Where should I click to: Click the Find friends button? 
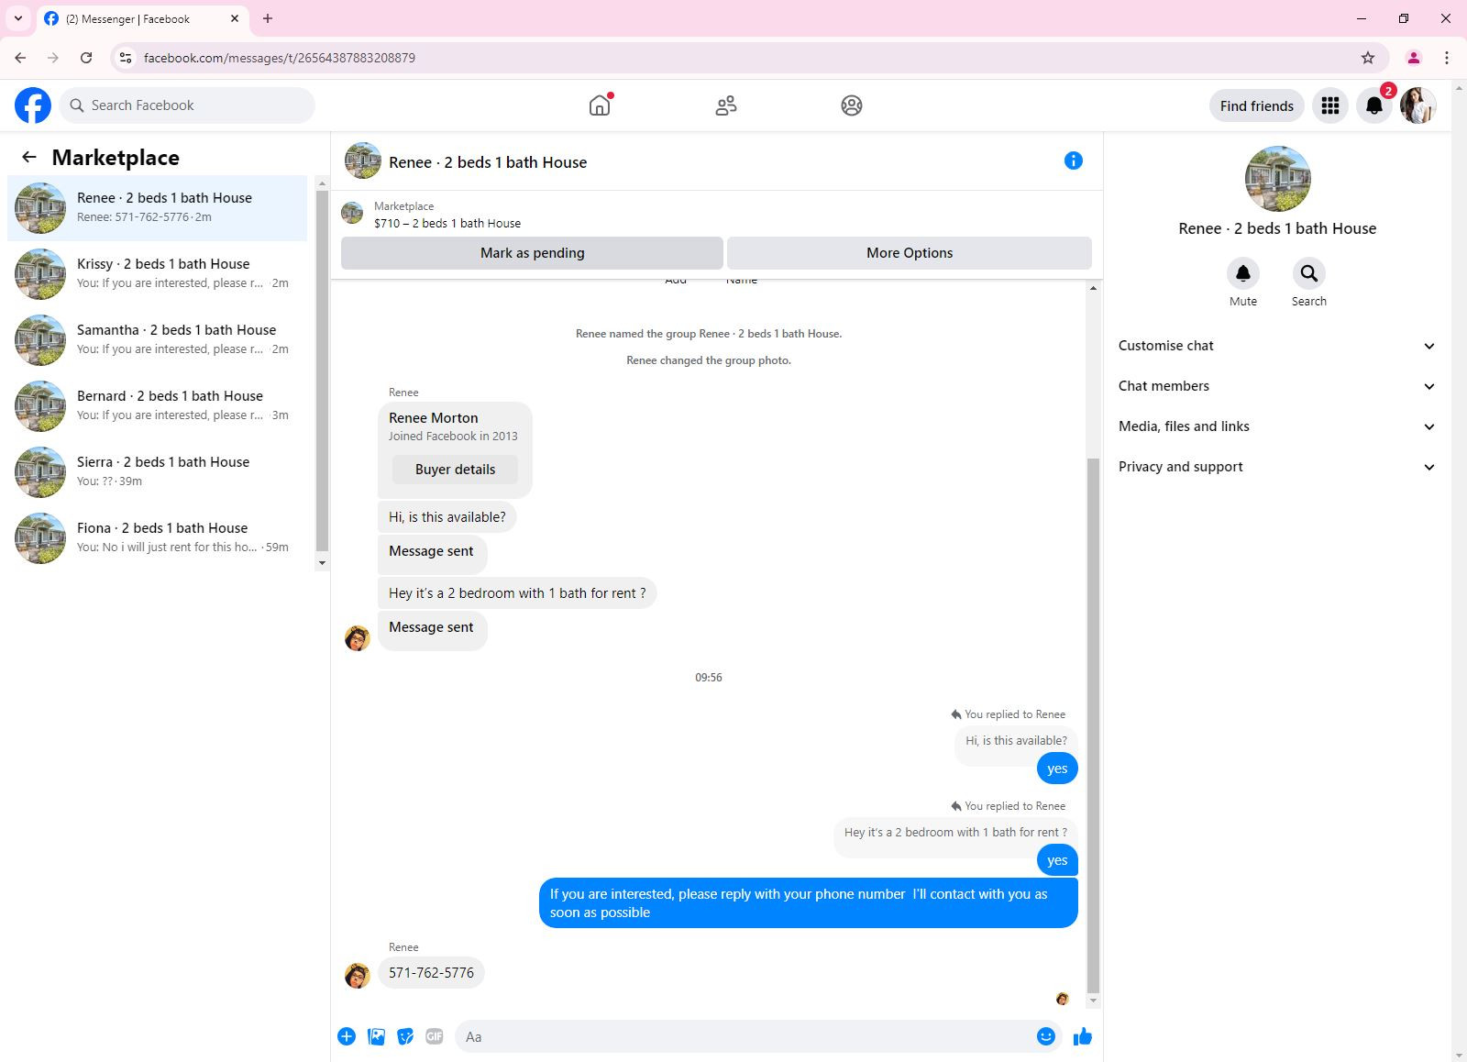(x=1256, y=105)
